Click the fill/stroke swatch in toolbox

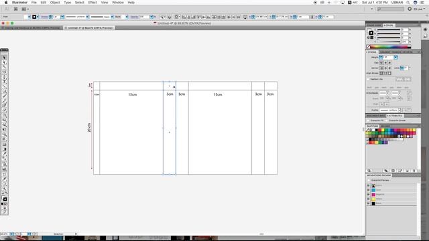click(4, 198)
